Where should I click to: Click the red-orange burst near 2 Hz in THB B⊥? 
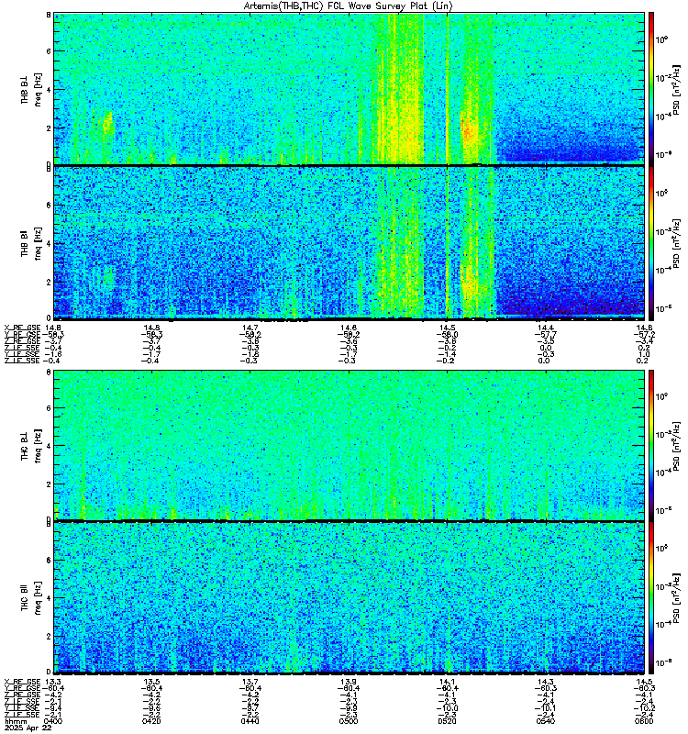tap(468, 128)
